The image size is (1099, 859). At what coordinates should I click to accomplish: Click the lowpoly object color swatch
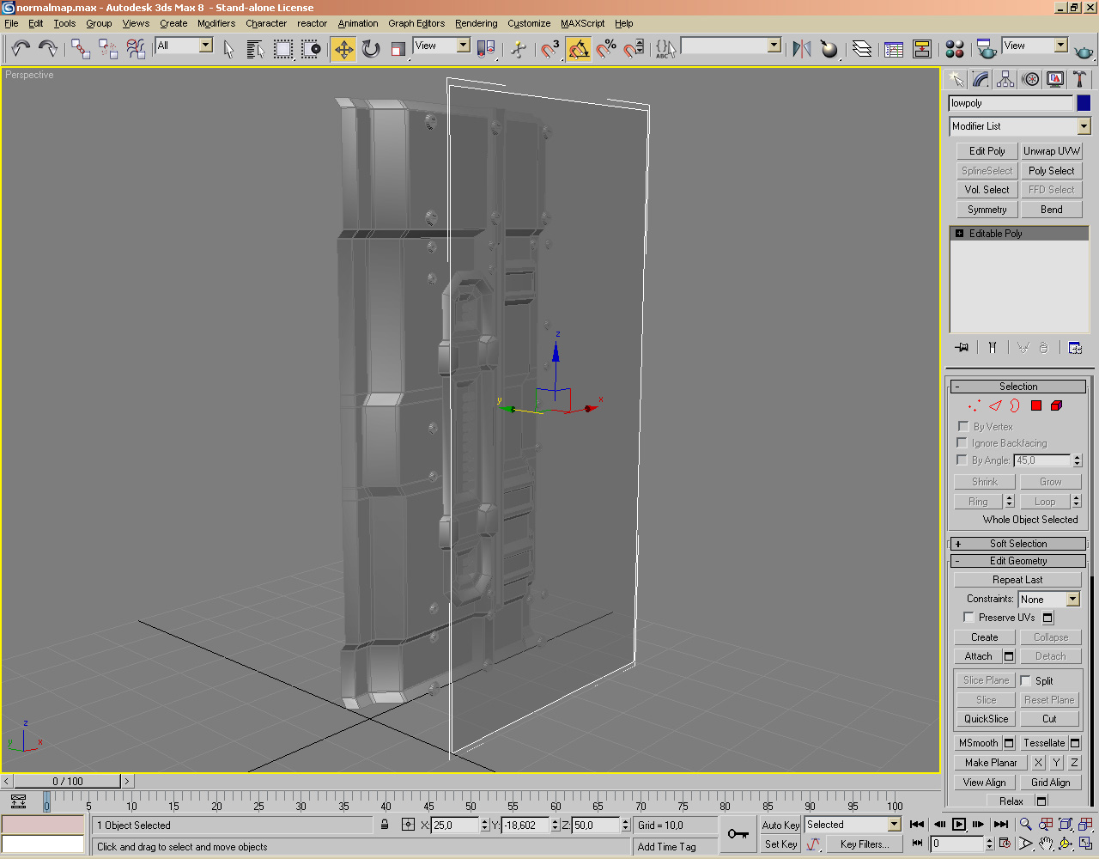[1084, 102]
